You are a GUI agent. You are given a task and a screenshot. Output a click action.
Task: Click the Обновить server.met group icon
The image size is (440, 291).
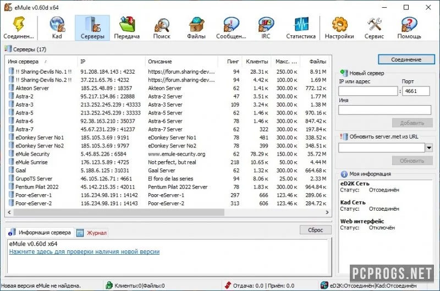click(344, 136)
